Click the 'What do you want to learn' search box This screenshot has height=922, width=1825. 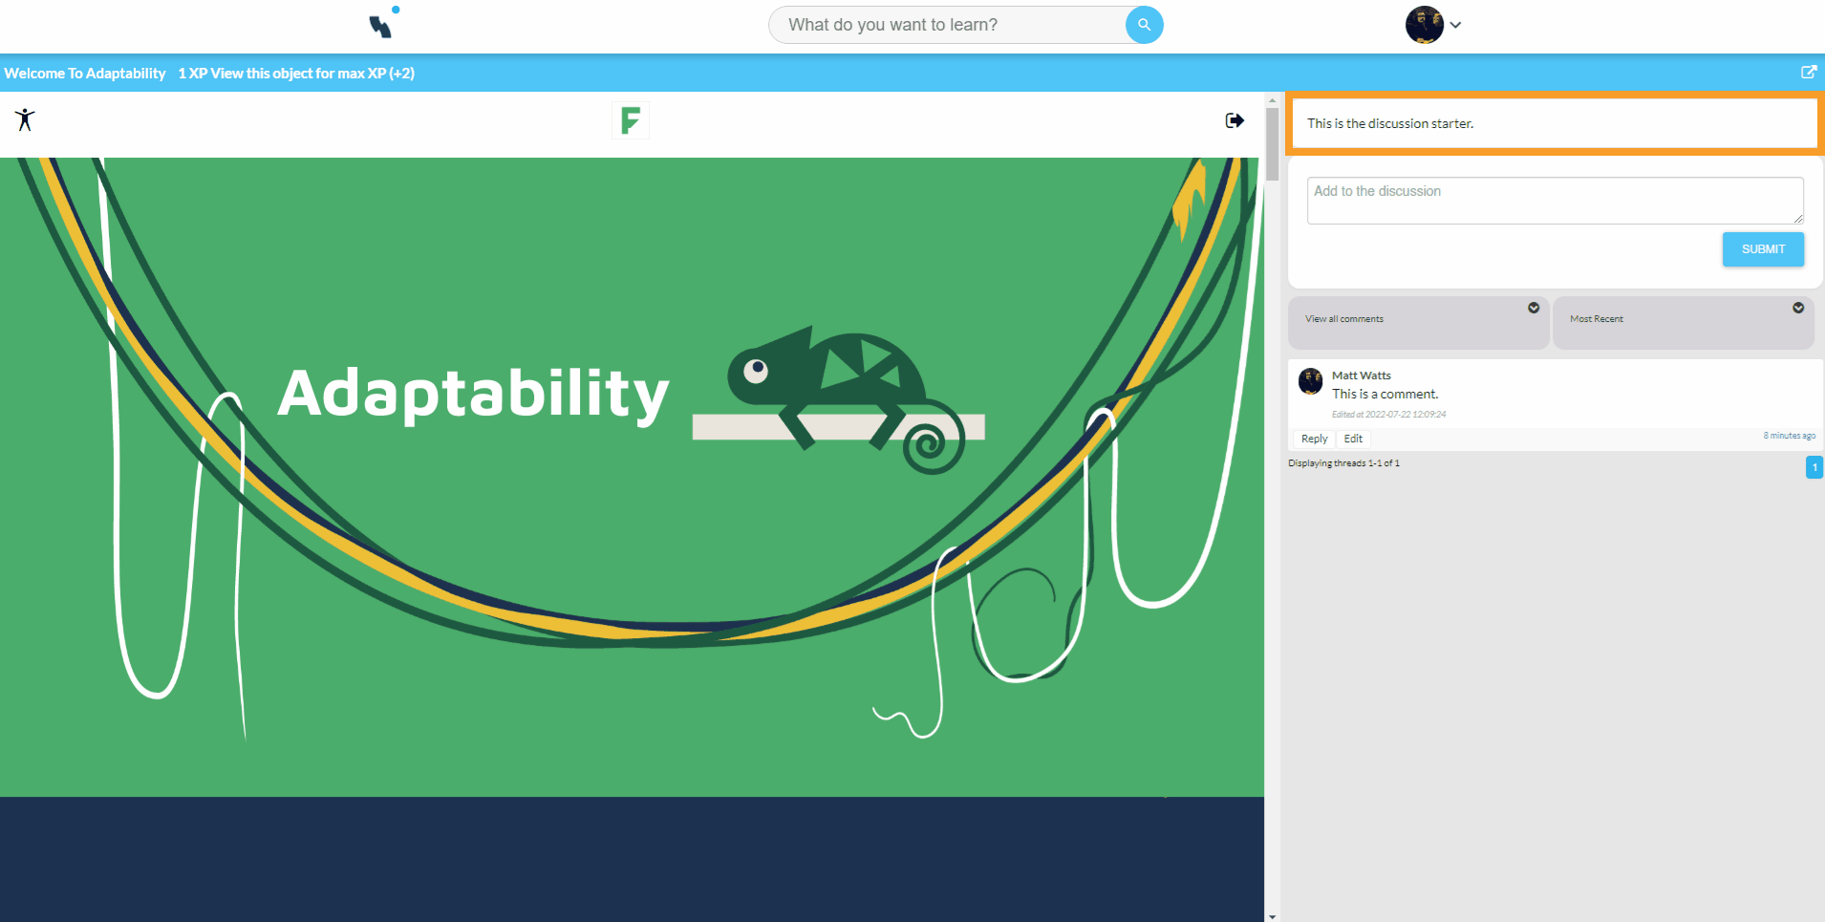[x=946, y=25]
